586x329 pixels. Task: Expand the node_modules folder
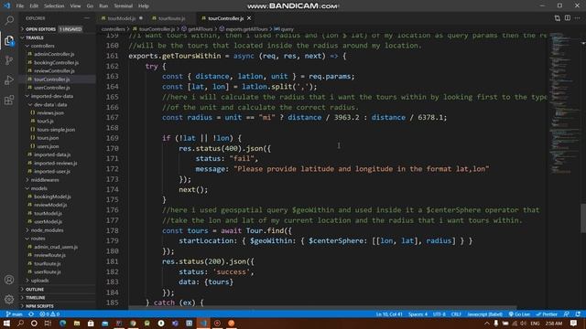pos(47,230)
